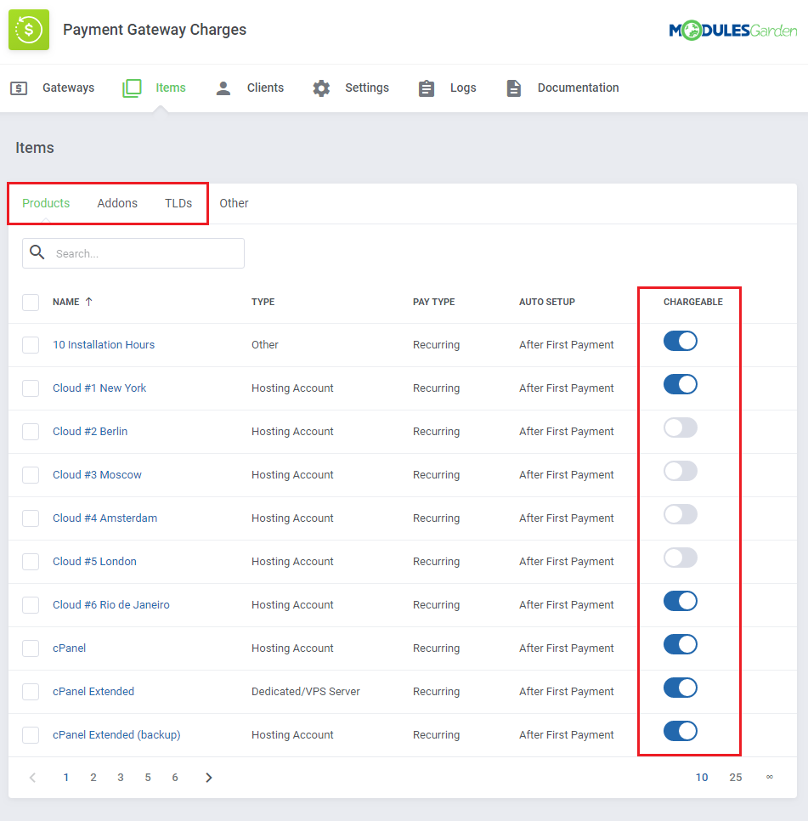Open the Cloud #1 New York product
This screenshot has height=821, width=808.
[99, 388]
